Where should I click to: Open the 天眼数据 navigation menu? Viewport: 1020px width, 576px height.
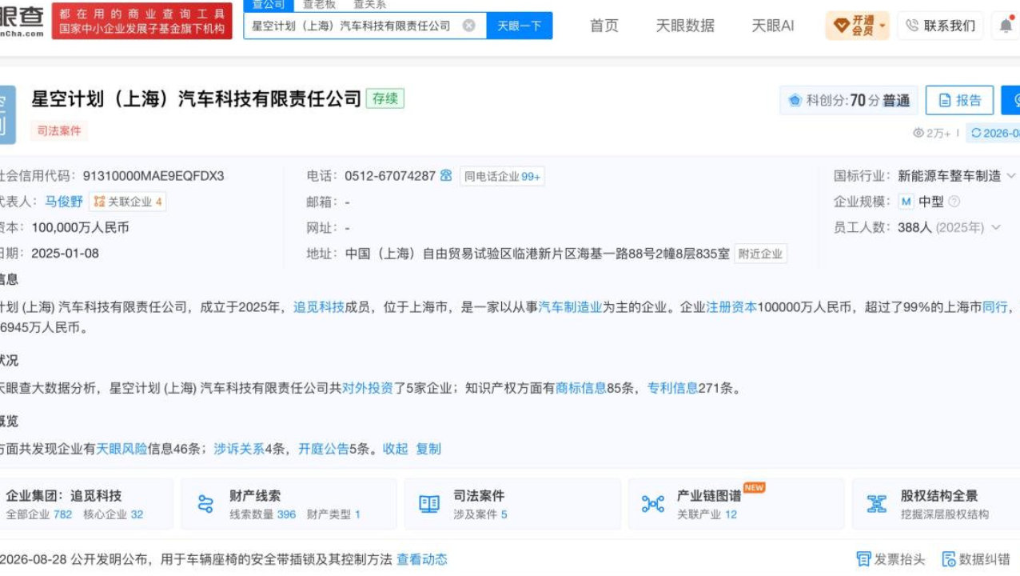[685, 26]
